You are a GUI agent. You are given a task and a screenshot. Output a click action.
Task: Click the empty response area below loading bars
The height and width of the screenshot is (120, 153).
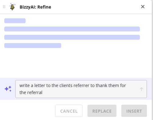point(76,63)
